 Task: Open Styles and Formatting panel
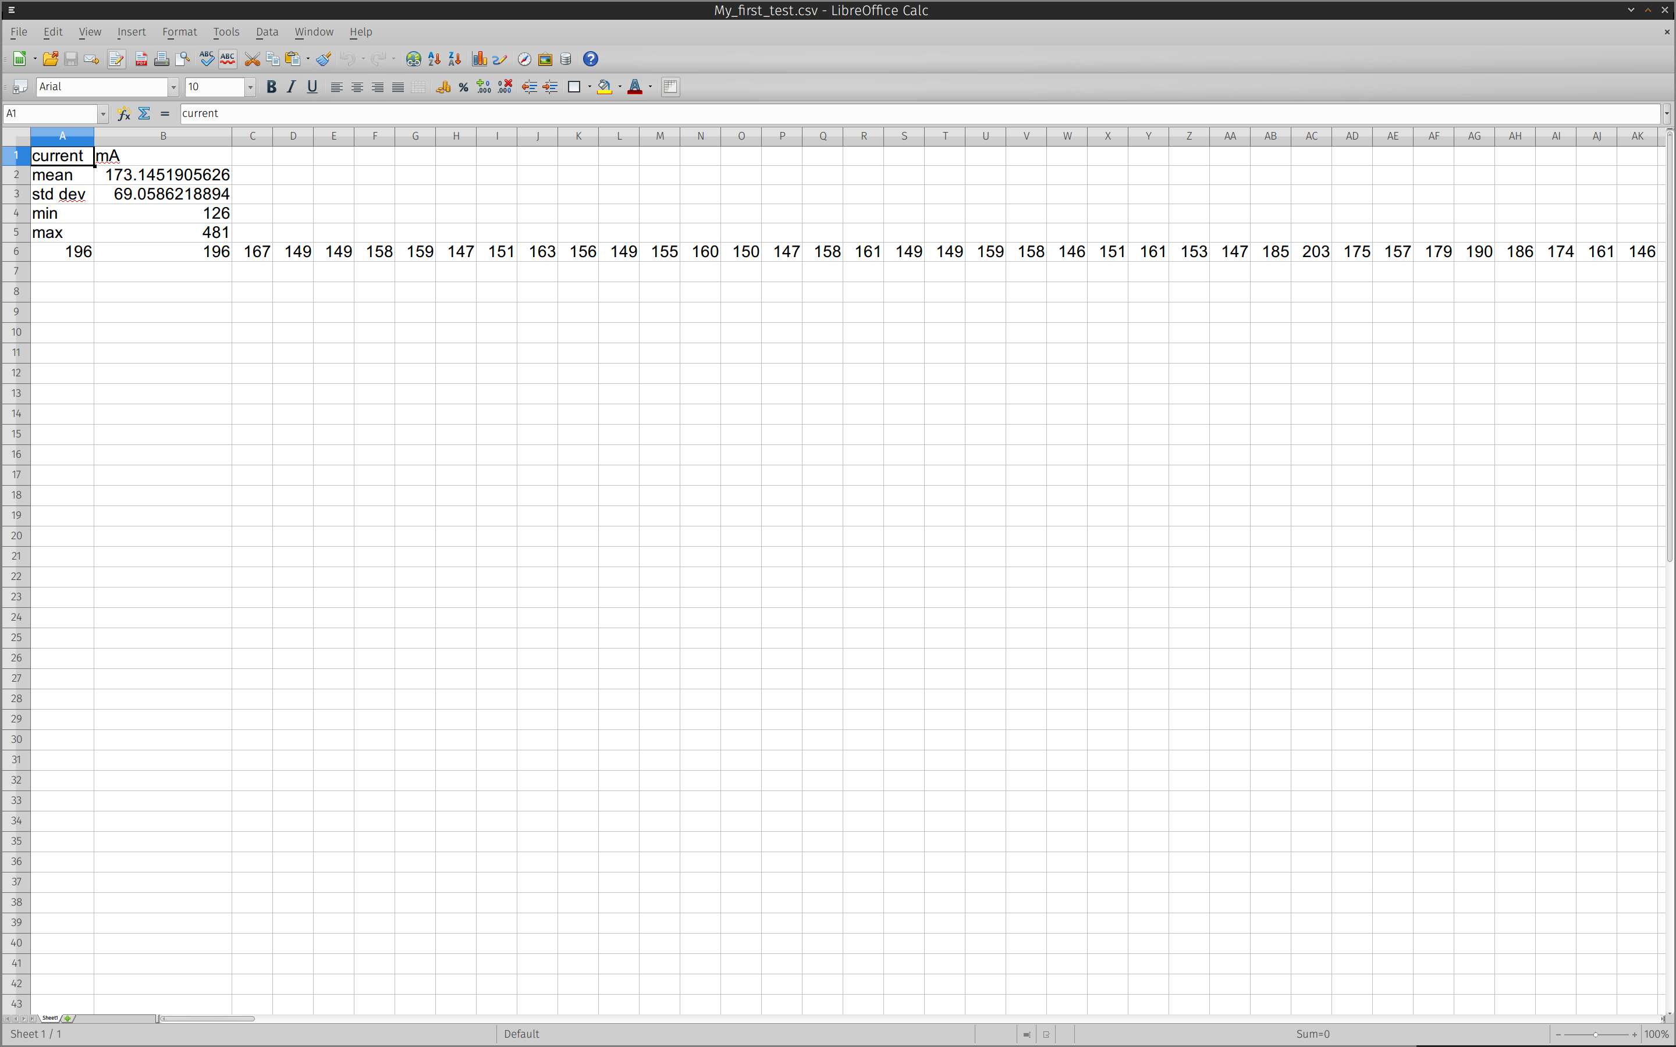[x=19, y=87]
